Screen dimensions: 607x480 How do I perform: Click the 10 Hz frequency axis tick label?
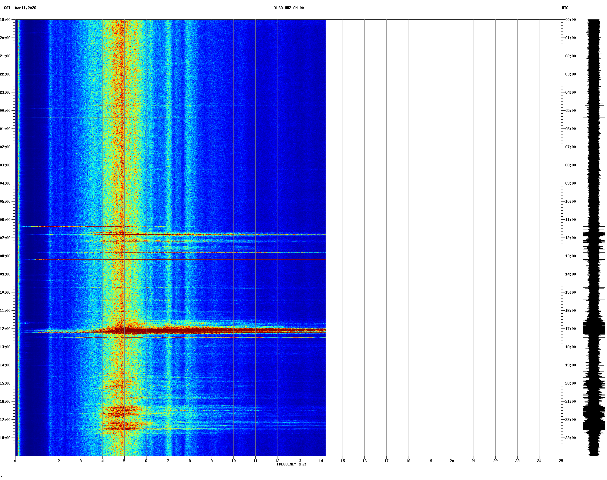pos(233,461)
